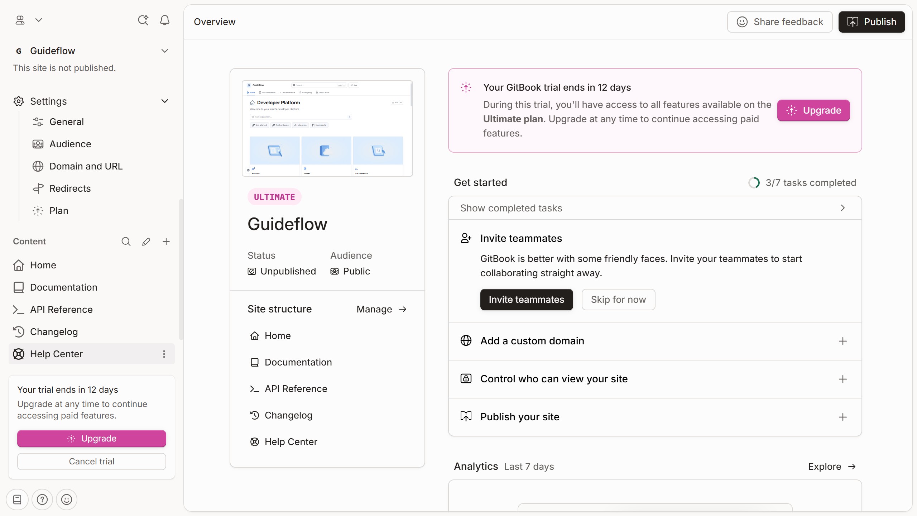Click the tasks completed progress ring

(x=754, y=183)
